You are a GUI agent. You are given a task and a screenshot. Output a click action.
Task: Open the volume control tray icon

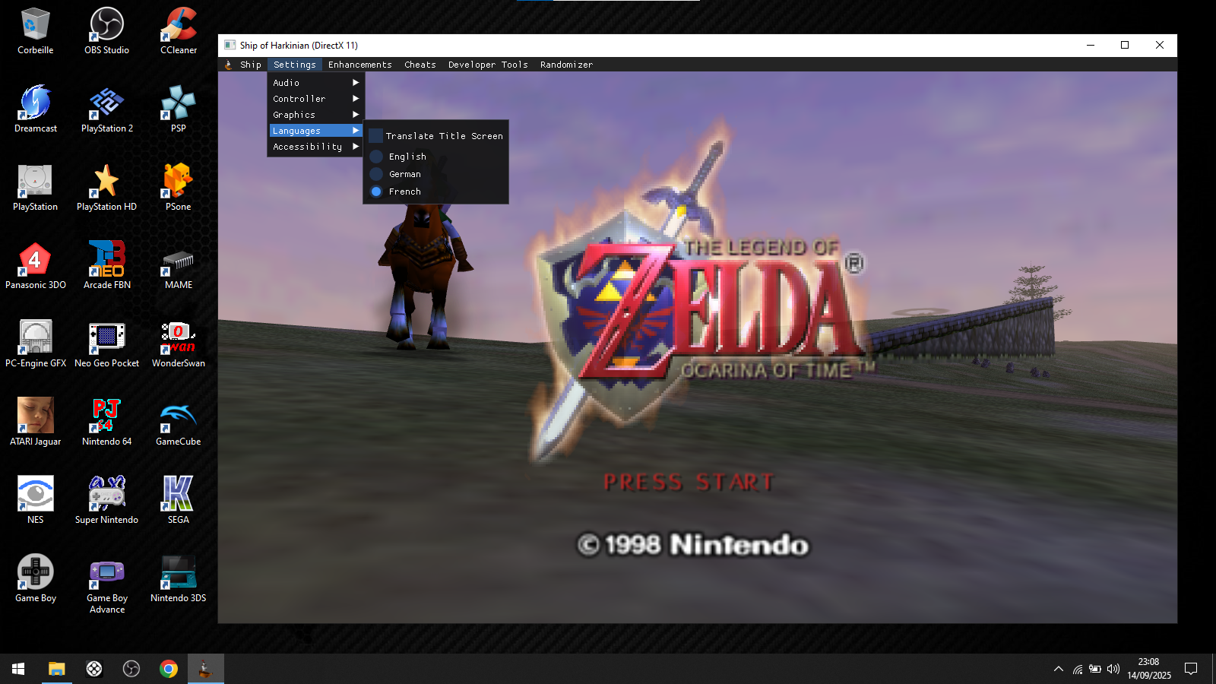tap(1113, 669)
